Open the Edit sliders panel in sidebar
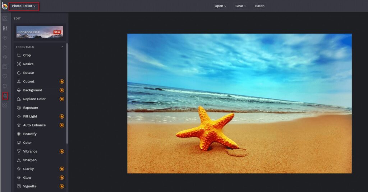This screenshot has width=368, height=192. pos(5,28)
